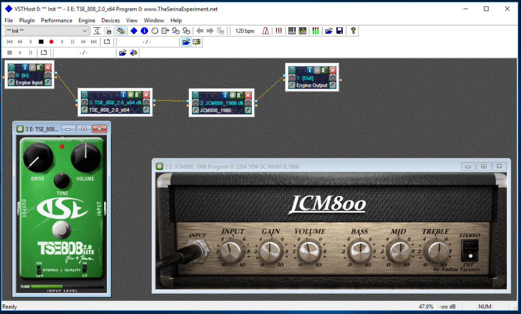Open the PlugIn menu
Viewport: 521px width, 314px height.
[27, 20]
